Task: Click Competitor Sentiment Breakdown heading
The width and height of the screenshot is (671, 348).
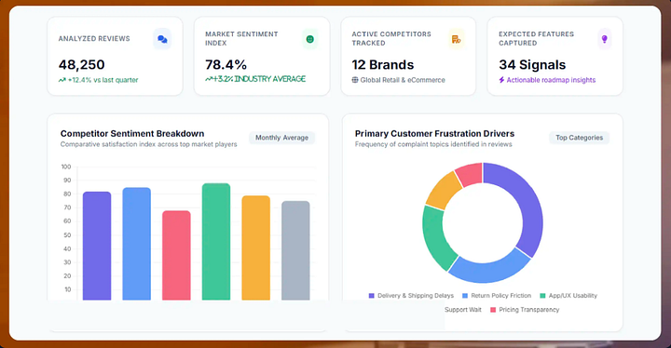Action: pyautogui.click(x=132, y=133)
